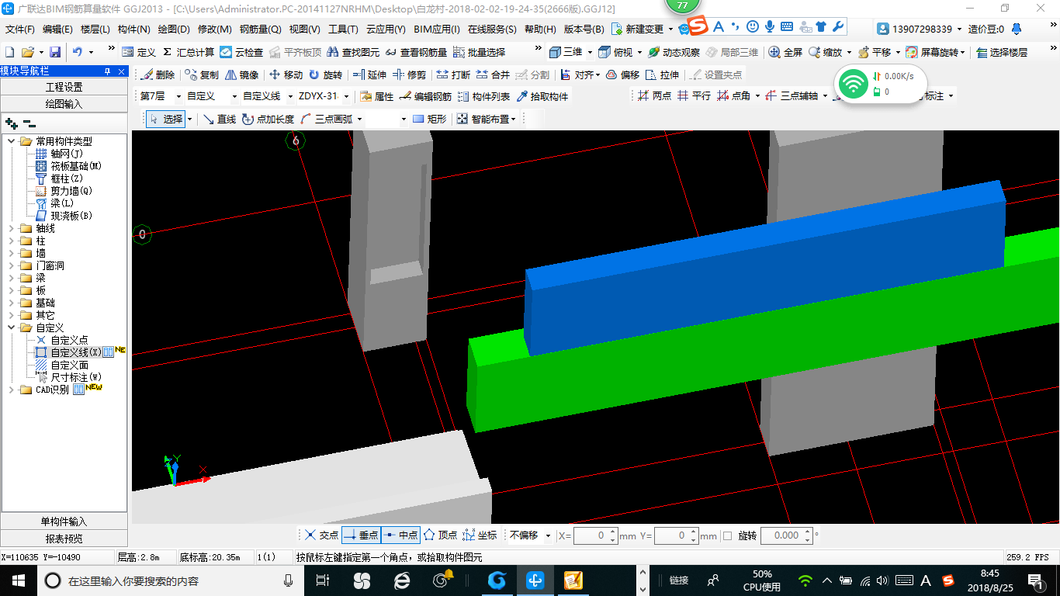
Task: Click 动态观察 dynamic orbit tool
Action: click(x=674, y=52)
